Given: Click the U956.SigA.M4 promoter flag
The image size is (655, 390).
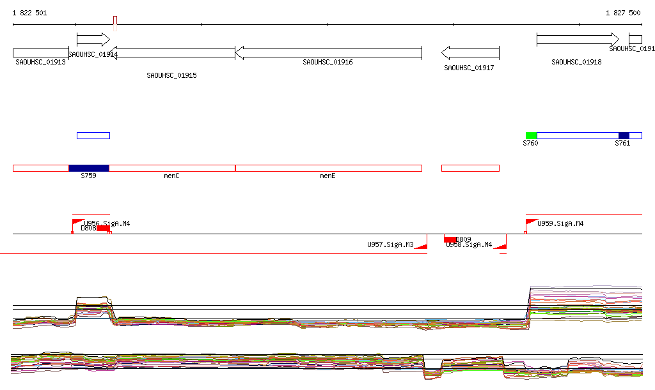Looking at the screenshot, I should (x=77, y=223).
